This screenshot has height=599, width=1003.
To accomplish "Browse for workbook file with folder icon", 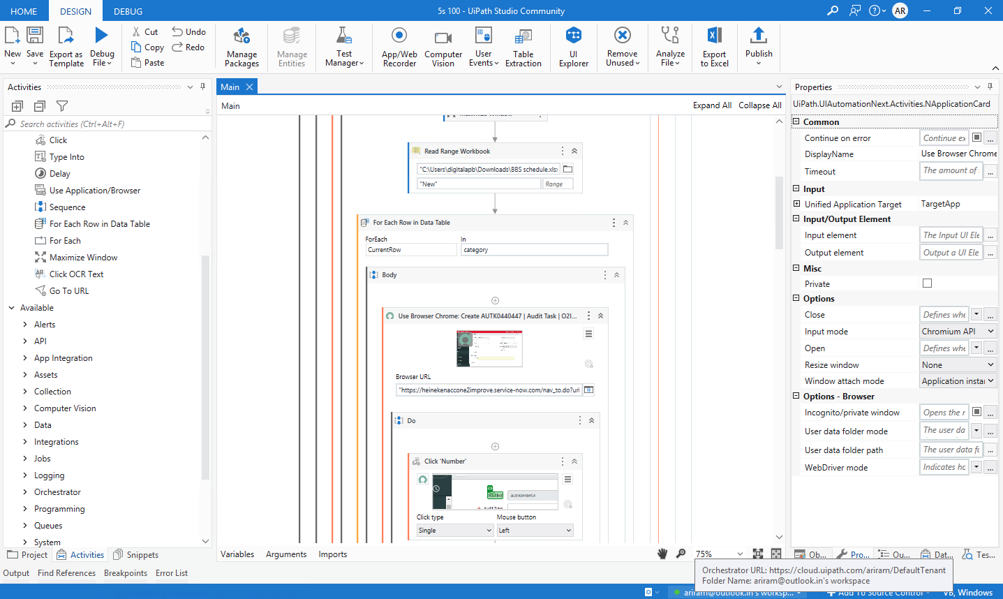I will (x=568, y=169).
